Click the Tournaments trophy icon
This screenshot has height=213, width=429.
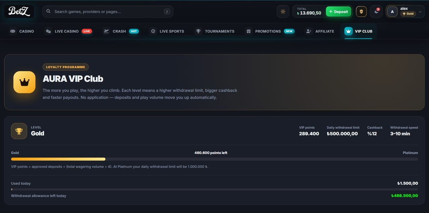click(x=198, y=31)
